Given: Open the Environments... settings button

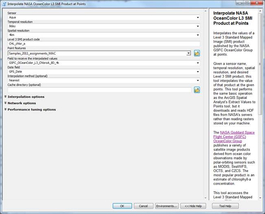Looking at the screenshot, I should (x=166, y=206).
